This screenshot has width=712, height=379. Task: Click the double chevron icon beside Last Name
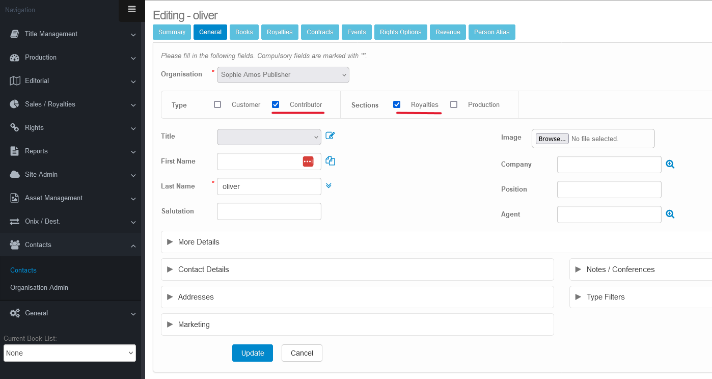point(328,186)
